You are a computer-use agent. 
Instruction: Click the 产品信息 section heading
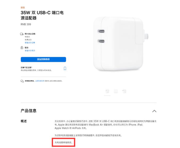click(x=29, y=111)
